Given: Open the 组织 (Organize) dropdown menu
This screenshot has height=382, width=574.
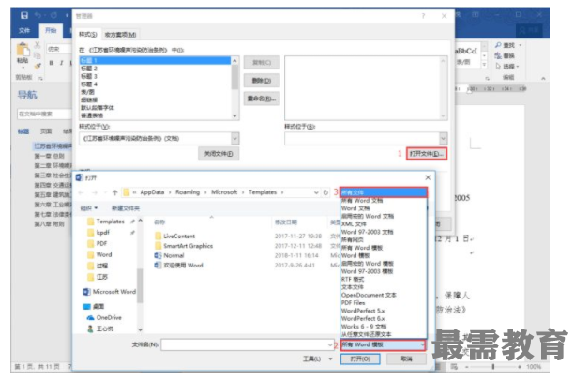Looking at the screenshot, I should pos(89,208).
